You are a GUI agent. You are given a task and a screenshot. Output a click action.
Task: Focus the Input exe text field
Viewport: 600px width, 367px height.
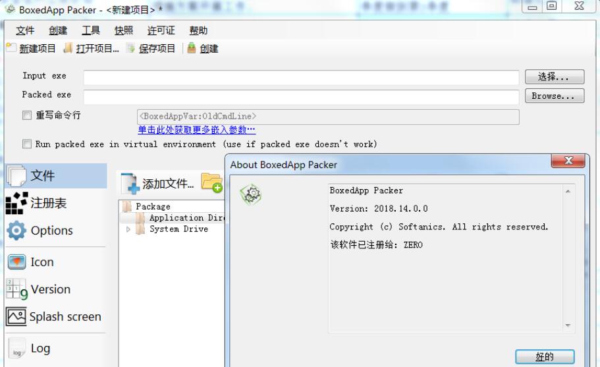301,77
